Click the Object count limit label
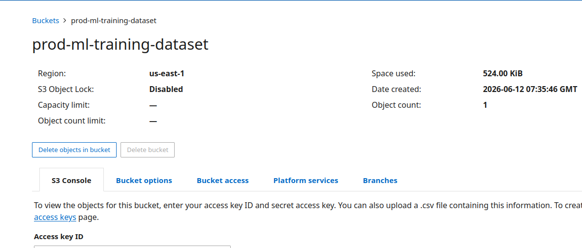Viewport: 582px width, 248px height. 72,121
